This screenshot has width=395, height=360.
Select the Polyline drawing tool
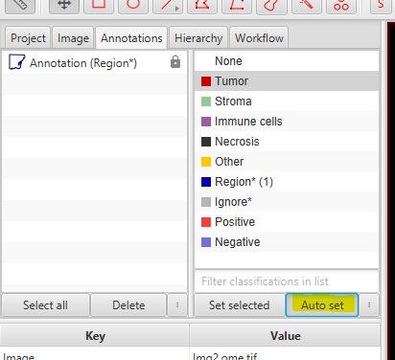237,6
